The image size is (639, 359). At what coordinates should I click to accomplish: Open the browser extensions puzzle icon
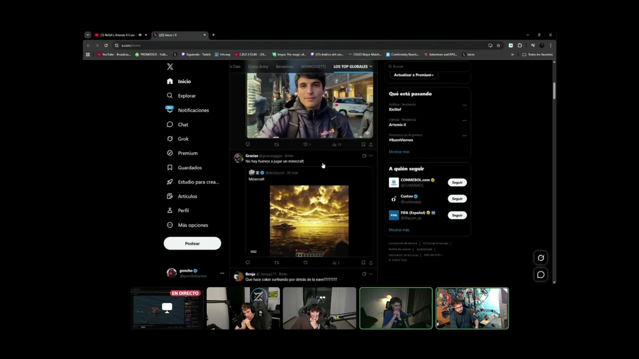[x=520, y=45]
